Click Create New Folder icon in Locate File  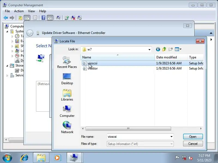[x=171, y=49]
